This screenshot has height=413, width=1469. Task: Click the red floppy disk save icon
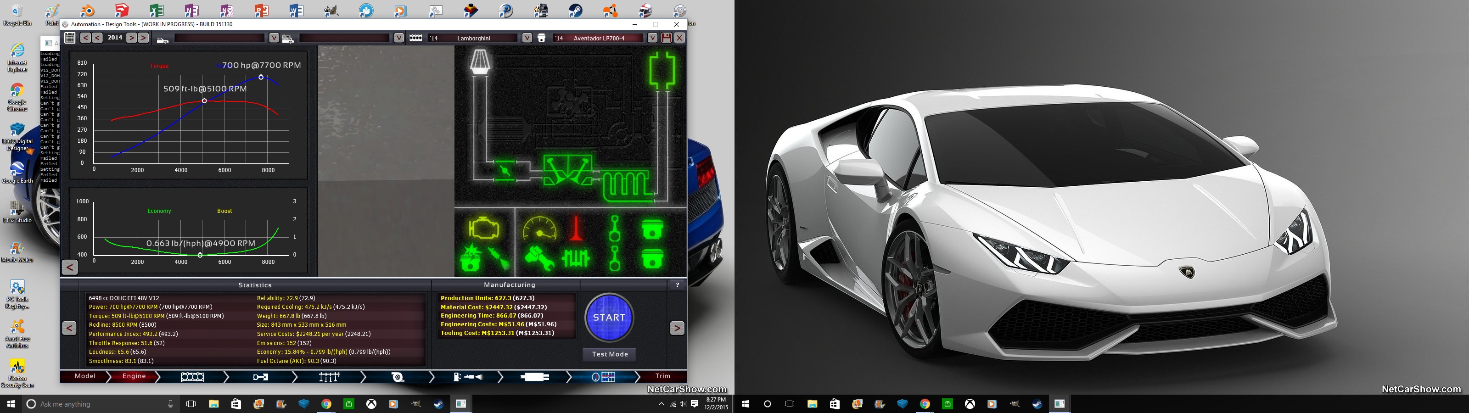tap(666, 38)
